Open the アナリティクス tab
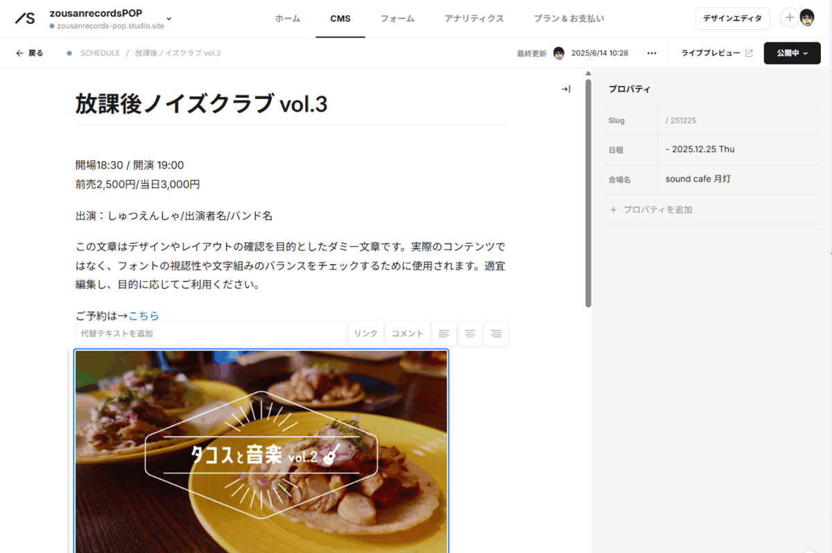The width and height of the screenshot is (832, 553). point(474,19)
